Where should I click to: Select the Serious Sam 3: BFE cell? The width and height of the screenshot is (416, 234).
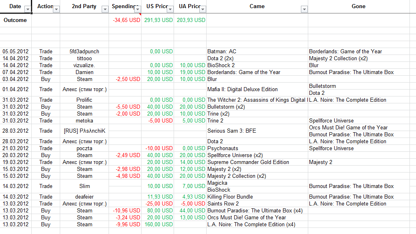(x=257, y=131)
